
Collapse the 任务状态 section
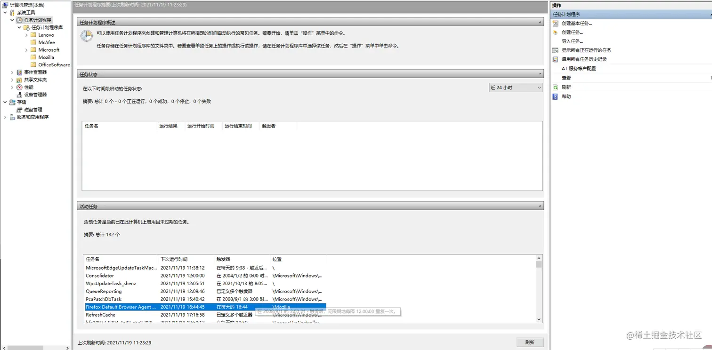tap(540, 74)
